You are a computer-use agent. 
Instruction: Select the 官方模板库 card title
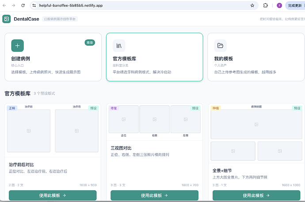(125, 59)
